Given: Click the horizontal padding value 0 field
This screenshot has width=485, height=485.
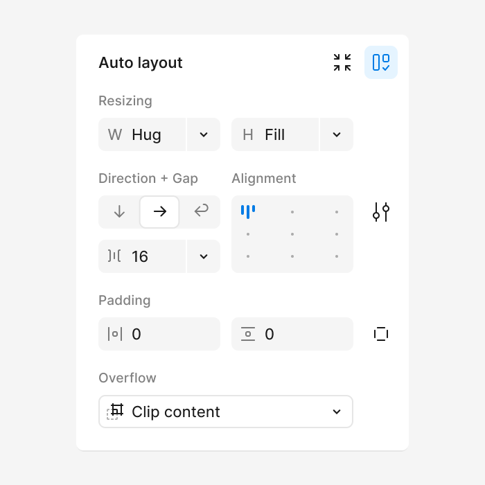Looking at the screenshot, I should 159,334.
